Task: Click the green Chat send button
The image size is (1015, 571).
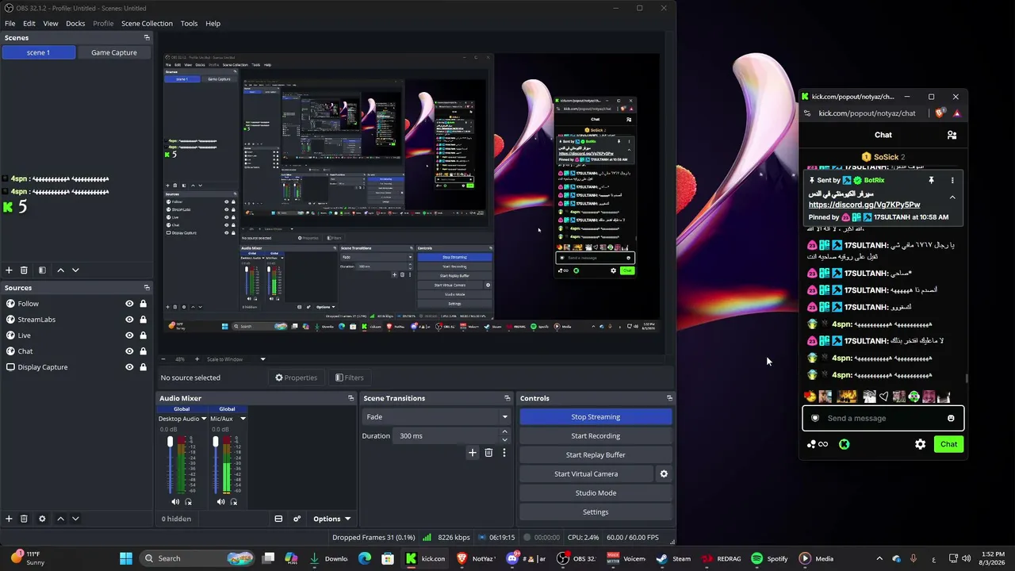Action: pos(948,444)
